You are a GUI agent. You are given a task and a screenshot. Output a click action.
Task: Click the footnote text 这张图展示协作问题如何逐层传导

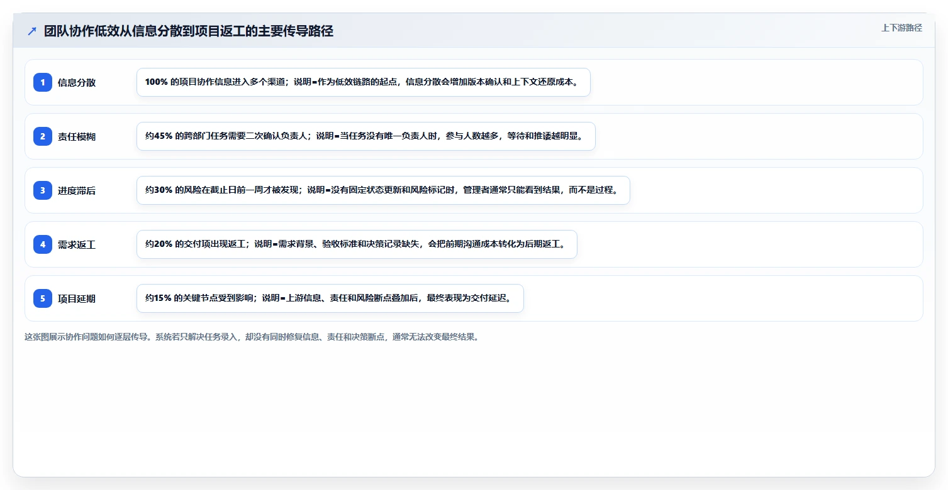tap(87, 337)
